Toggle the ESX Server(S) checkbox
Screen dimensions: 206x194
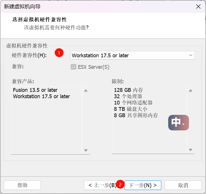tap(74, 67)
